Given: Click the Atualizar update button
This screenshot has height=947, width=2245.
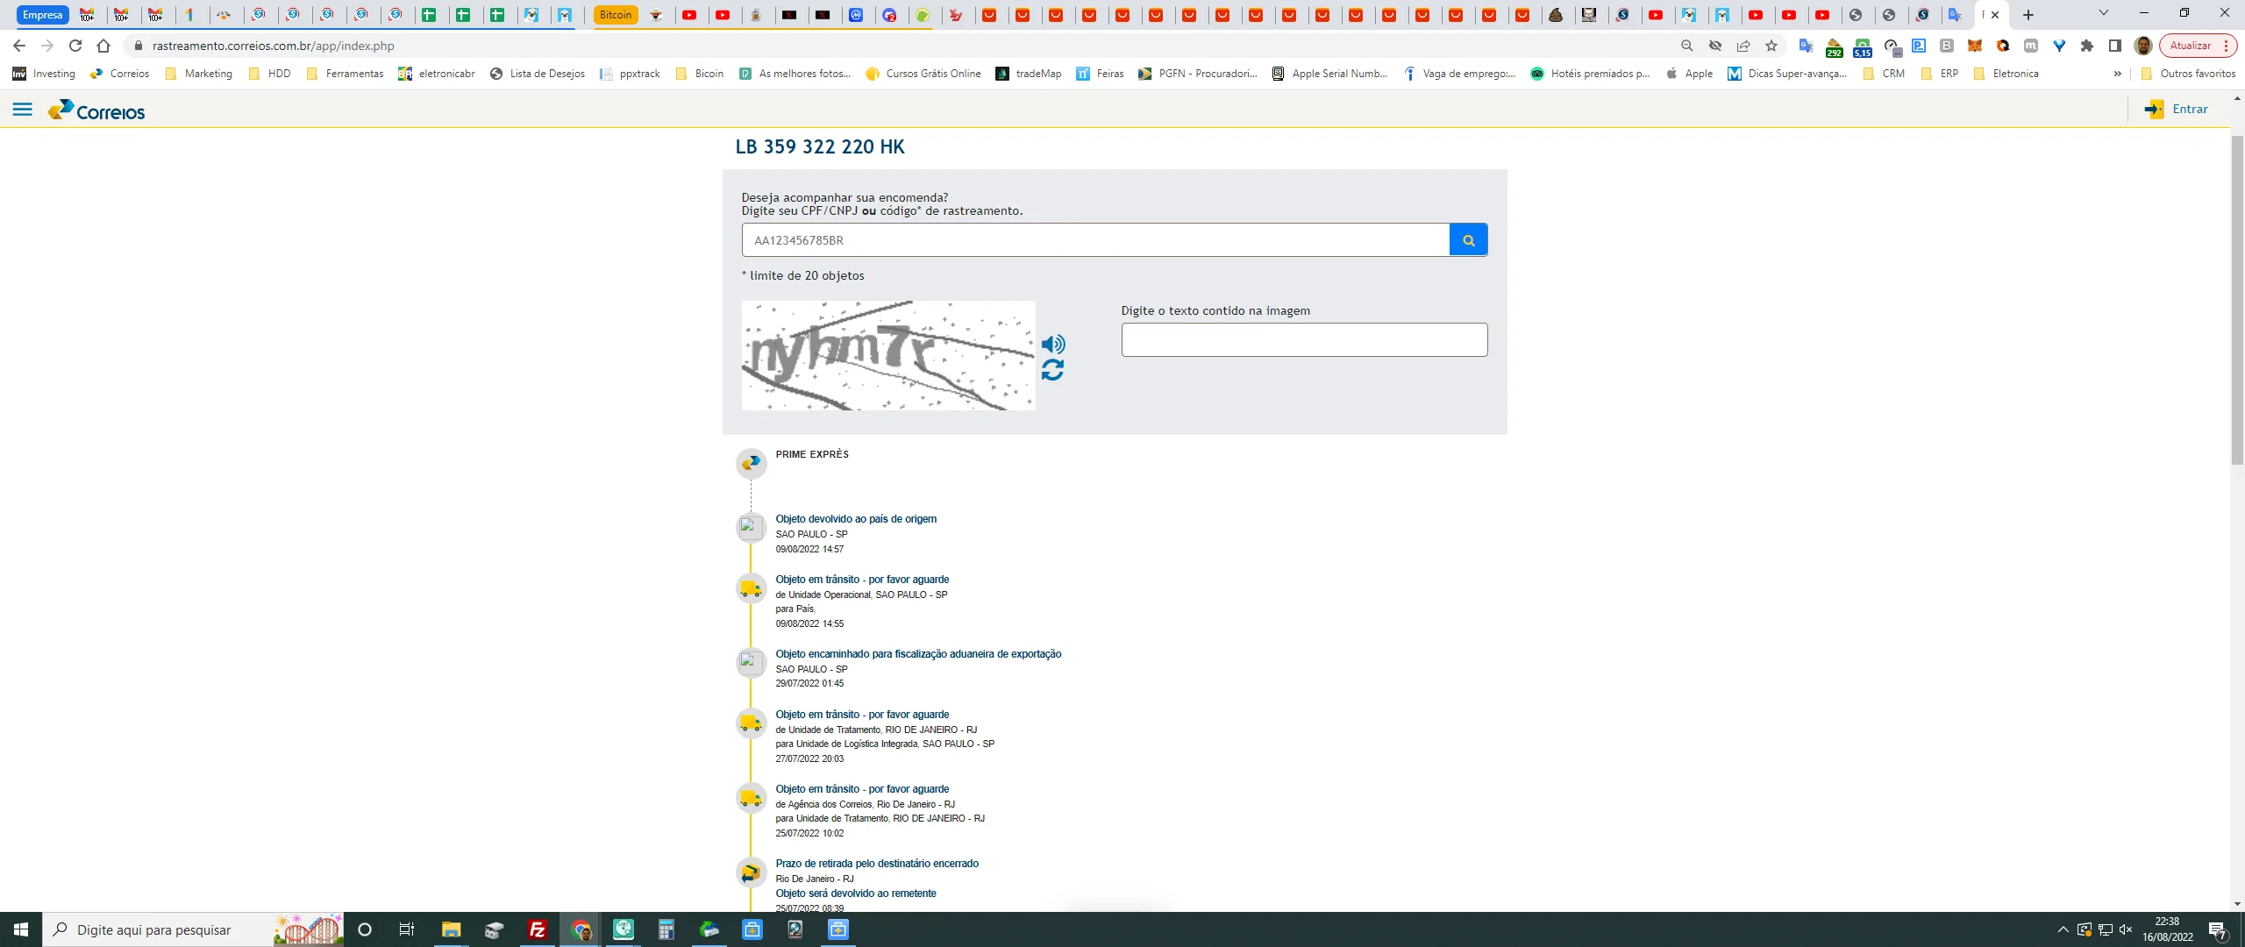Looking at the screenshot, I should [2191, 46].
